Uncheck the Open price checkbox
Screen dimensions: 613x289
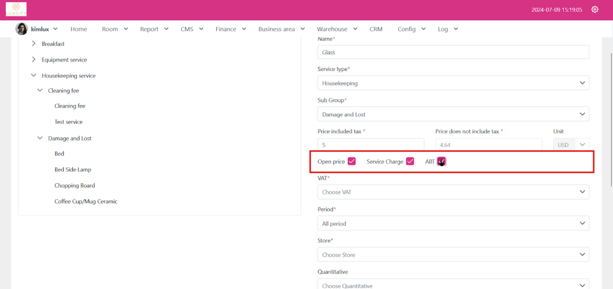352,161
